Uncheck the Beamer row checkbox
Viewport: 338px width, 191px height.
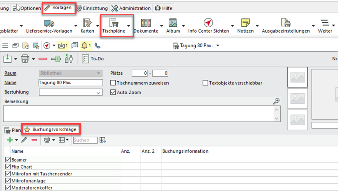coord(8,160)
